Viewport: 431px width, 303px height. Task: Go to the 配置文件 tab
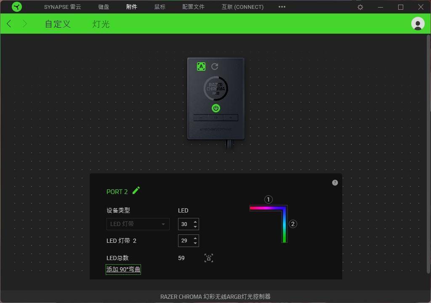193,7
